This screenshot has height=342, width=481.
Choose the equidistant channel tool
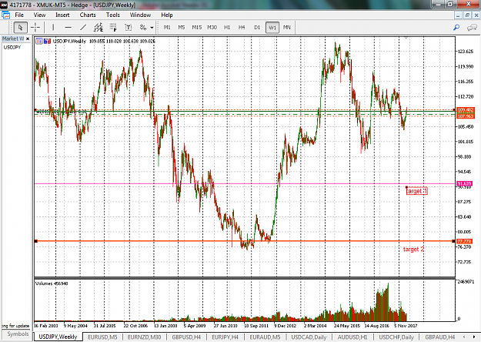(x=99, y=27)
